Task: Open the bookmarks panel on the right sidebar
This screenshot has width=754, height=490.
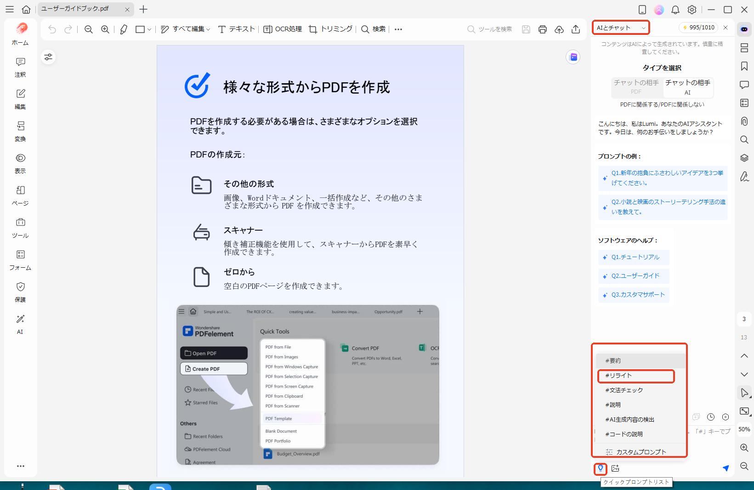Action: pos(744,66)
